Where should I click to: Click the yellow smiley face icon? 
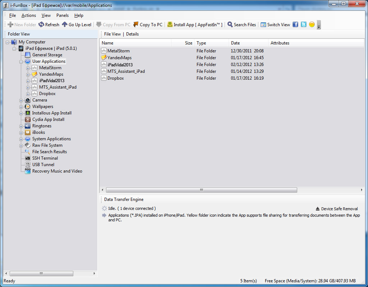click(312, 24)
